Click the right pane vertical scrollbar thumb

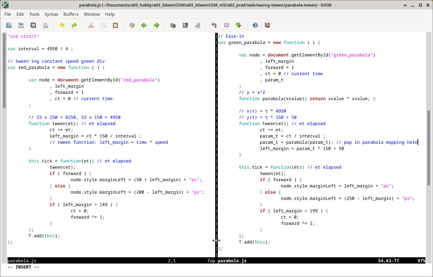tap(428, 148)
